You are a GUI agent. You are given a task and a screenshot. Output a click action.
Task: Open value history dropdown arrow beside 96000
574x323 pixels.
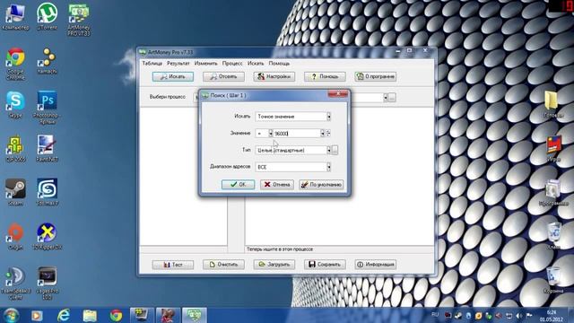click(323, 134)
